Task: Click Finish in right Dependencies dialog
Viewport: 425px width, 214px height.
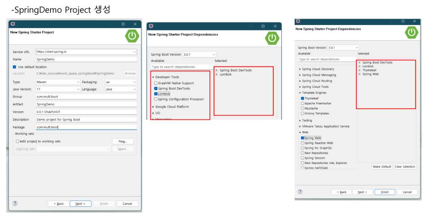Action: click(x=385, y=192)
